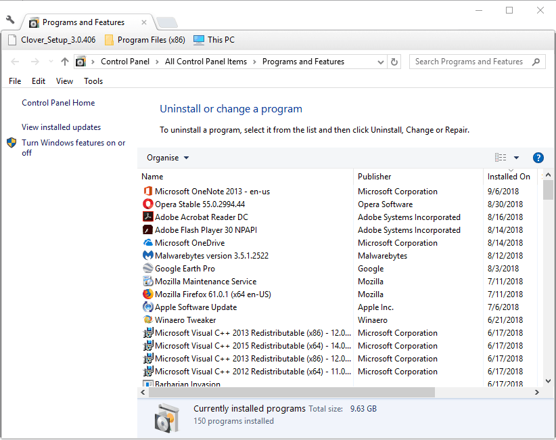This screenshot has height=440, width=556.
Task: Open the Help question mark icon
Action: [x=538, y=157]
